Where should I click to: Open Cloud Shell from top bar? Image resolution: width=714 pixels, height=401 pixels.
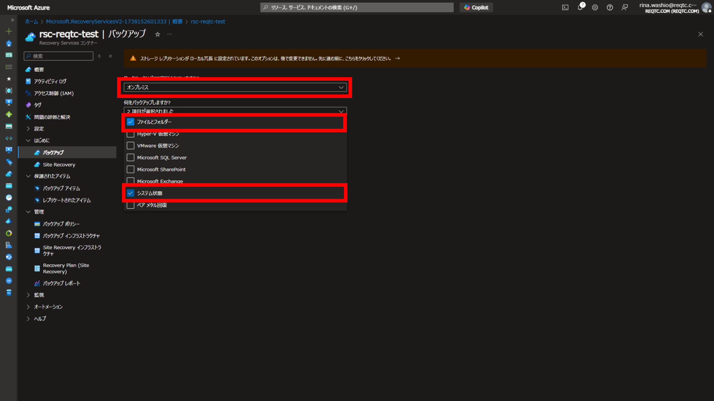click(565, 7)
